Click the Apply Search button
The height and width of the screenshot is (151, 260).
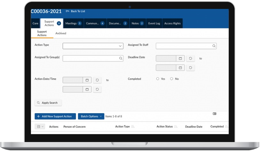point(48,103)
